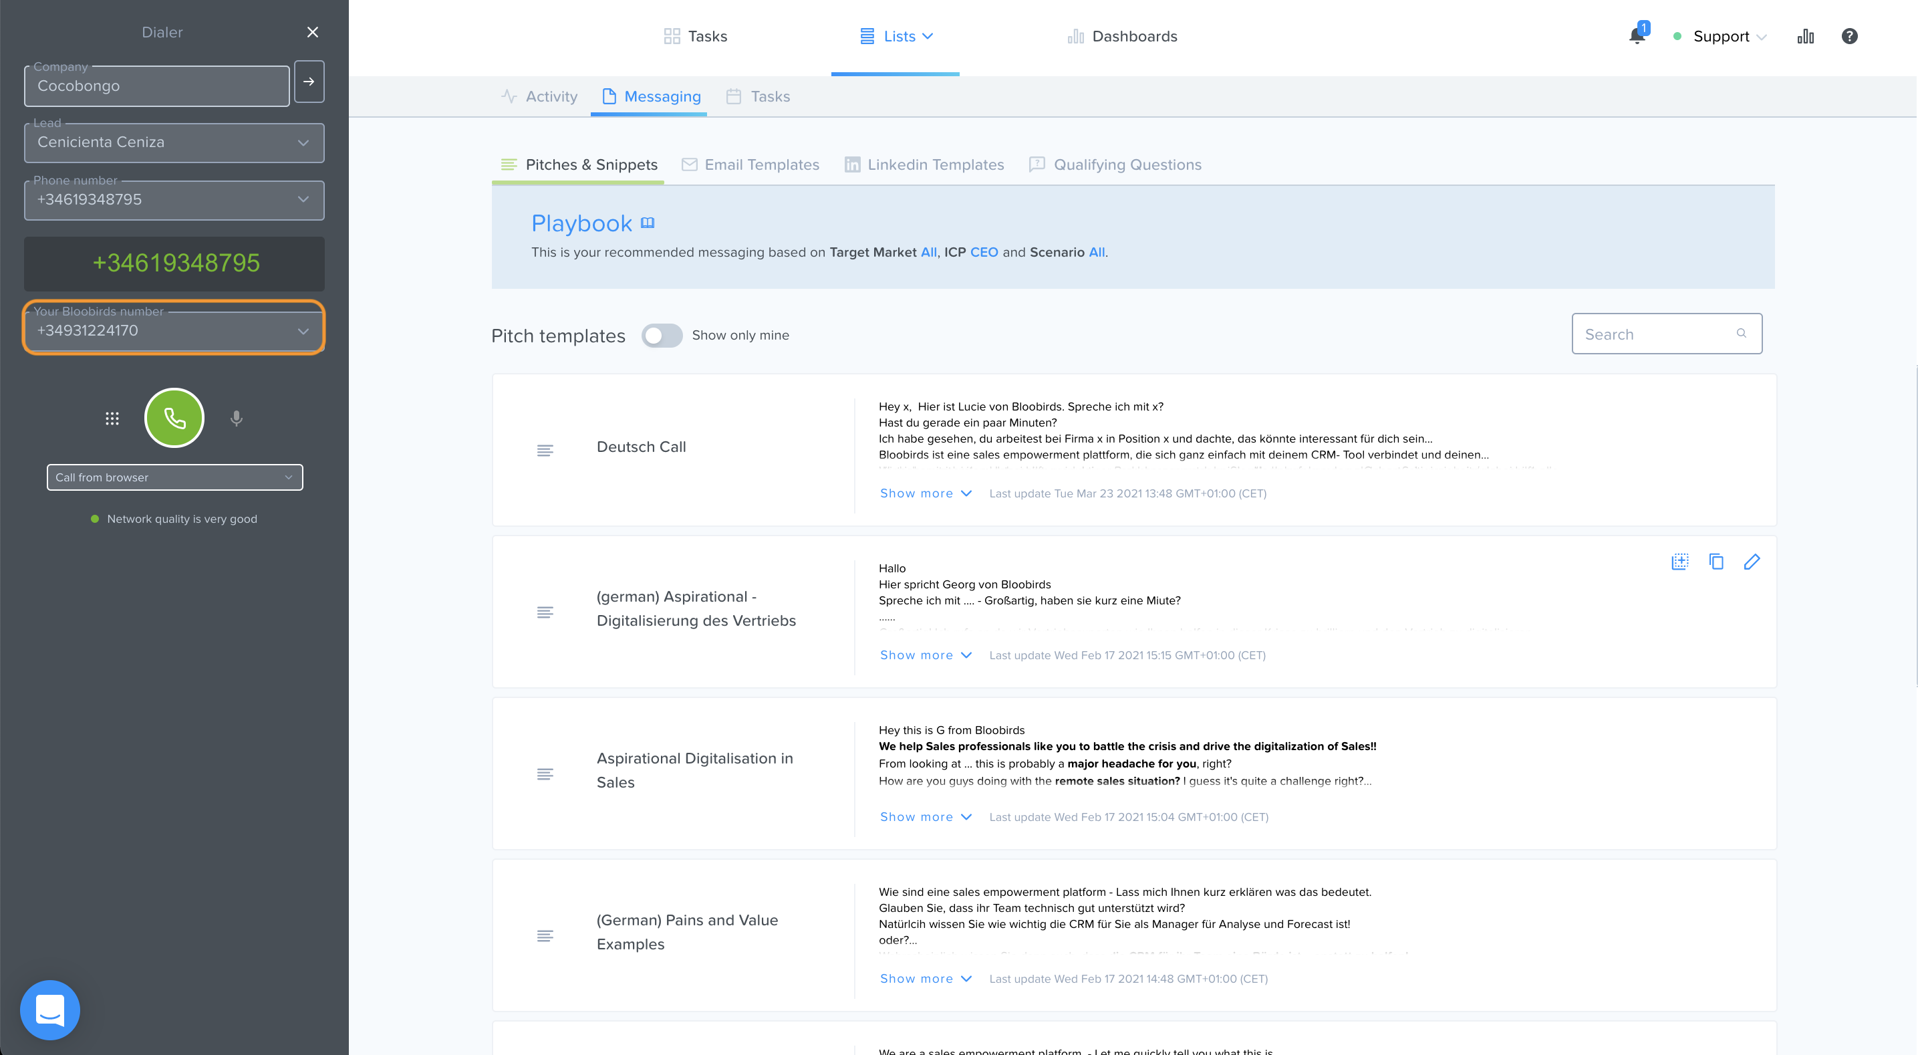This screenshot has width=1918, height=1055.
Task: Open the Tasks top navigation item
Action: (x=696, y=37)
